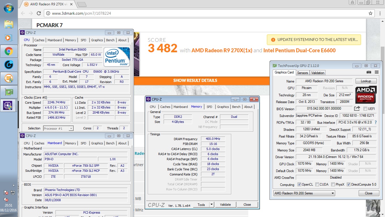
Task: Show hidden tray icons arrow
Action: (x=14, y=186)
